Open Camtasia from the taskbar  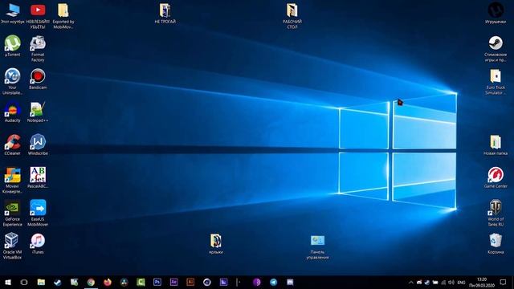141,282
